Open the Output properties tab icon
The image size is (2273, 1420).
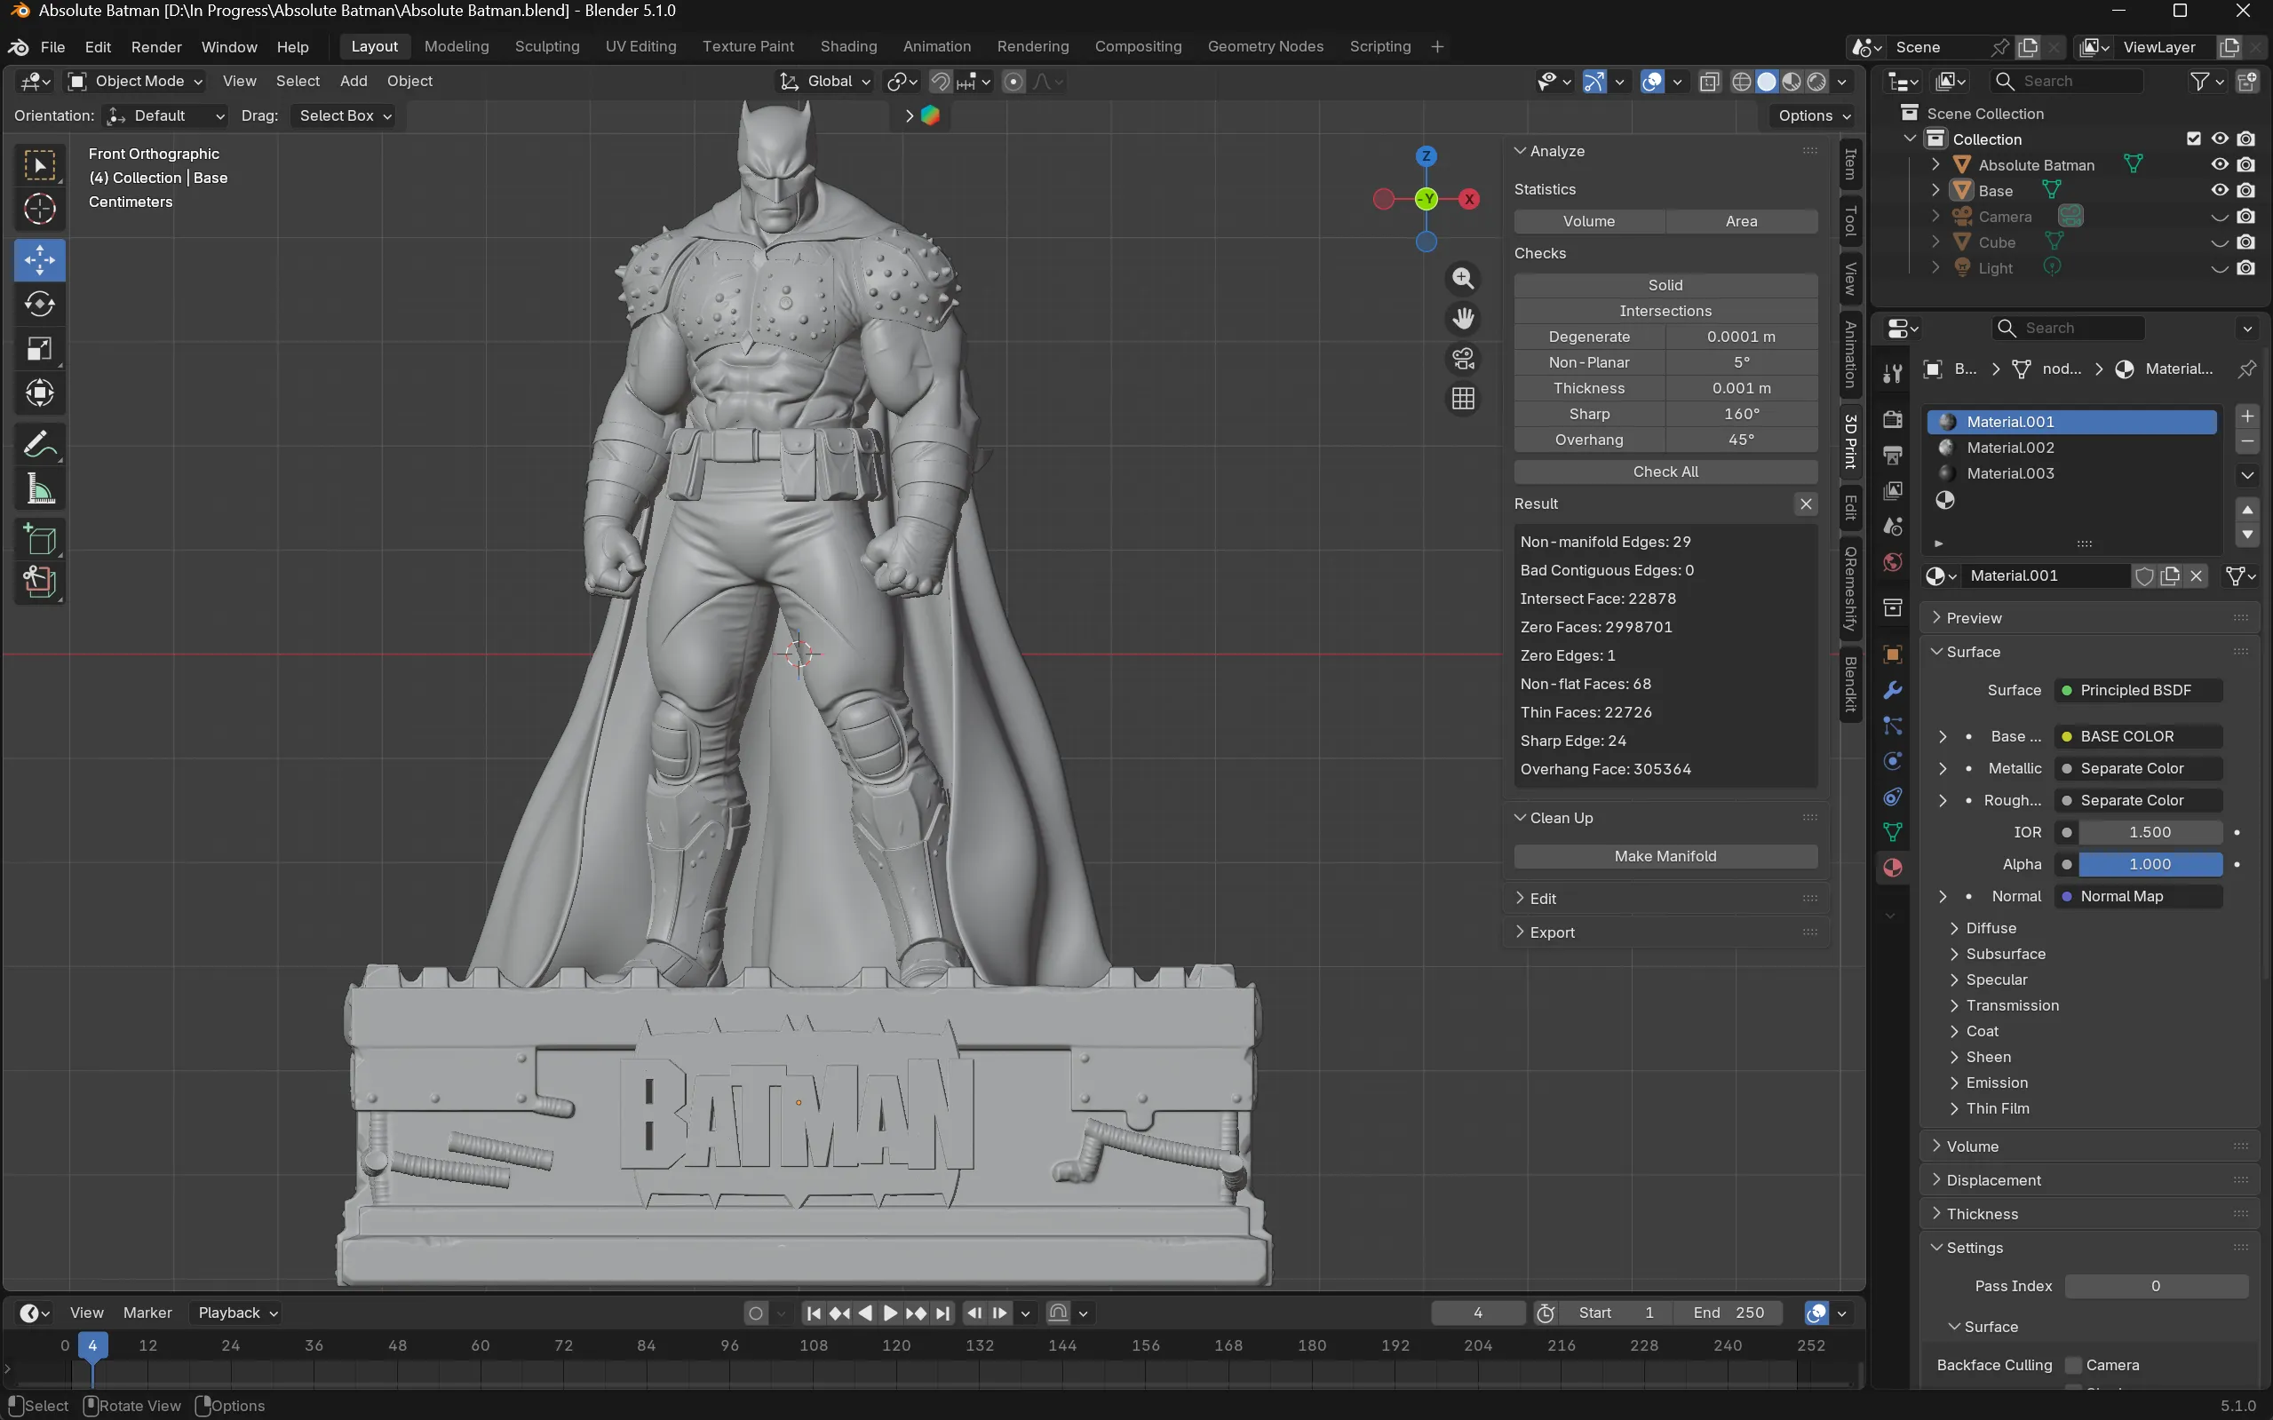click(x=1893, y=456)
